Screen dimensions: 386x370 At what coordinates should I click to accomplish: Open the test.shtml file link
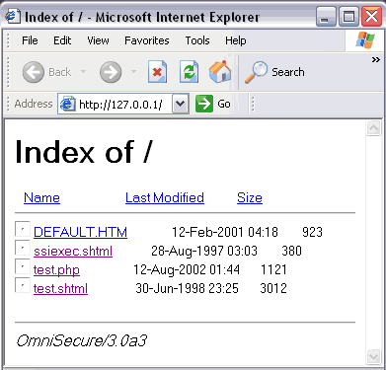point(60,288)
